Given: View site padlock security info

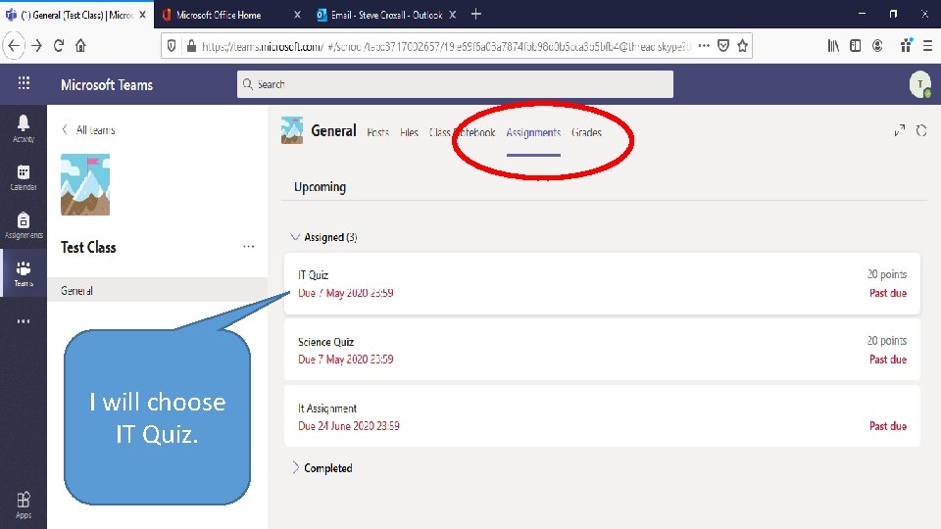Looking at the screenshot, I should point(191,46).
